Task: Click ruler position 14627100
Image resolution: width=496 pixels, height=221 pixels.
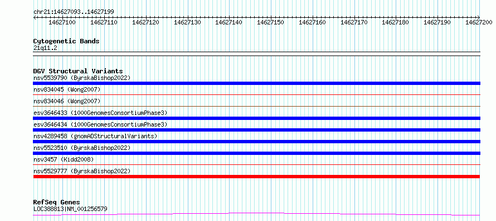Action: pos(62,22)
